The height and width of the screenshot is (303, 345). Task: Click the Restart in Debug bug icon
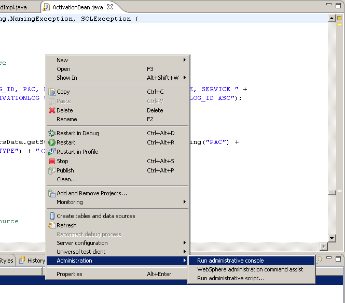click(52, 133)
